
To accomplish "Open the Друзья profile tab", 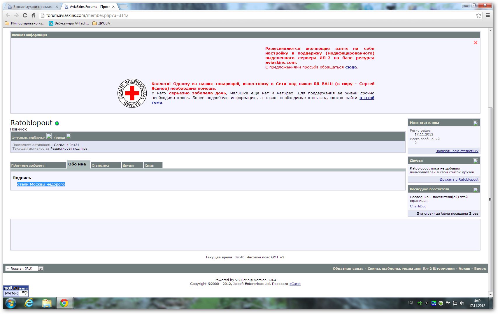I will (132, 165).
